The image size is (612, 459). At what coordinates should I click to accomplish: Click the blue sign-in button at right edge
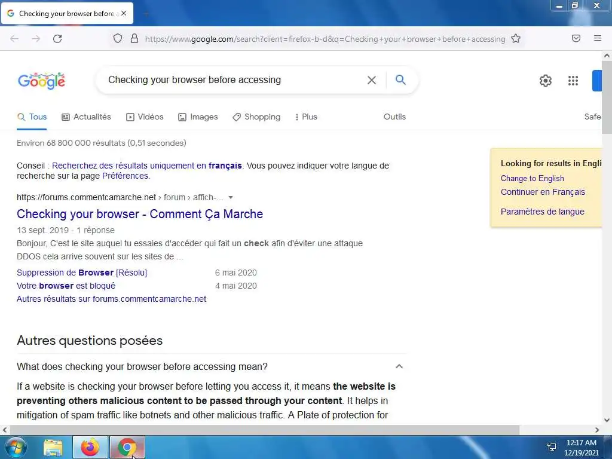597,81
